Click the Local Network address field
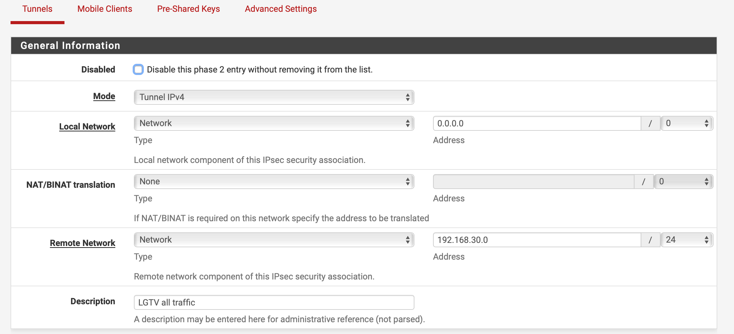This screenshot has width=734, height=334. (x=537, y=123)
